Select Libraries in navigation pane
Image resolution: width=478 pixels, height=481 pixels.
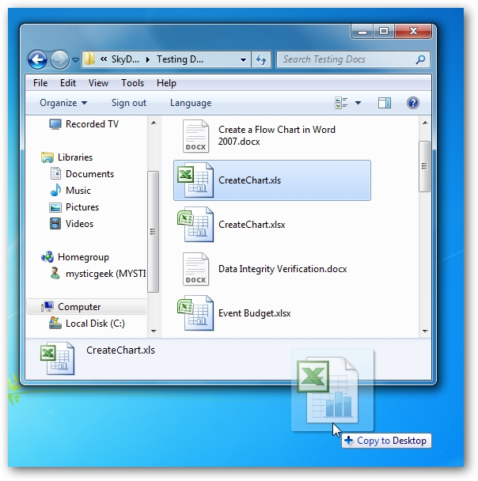75,157
